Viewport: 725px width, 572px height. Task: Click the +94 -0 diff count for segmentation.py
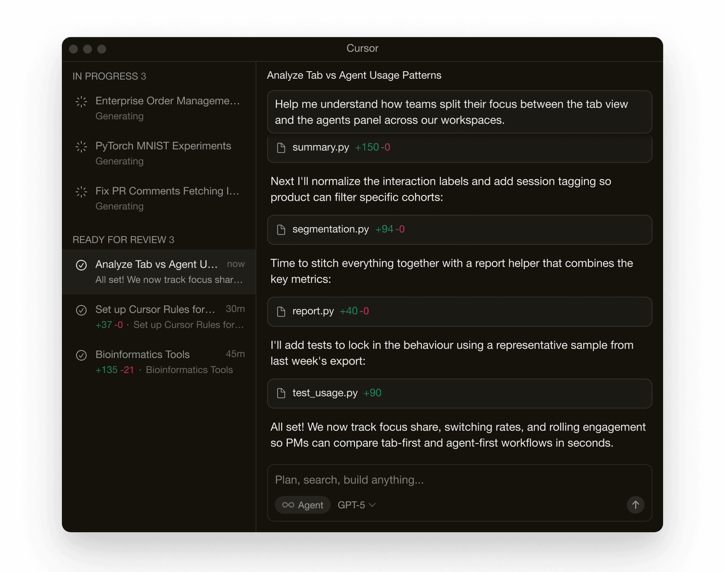[x=390, y=229]
